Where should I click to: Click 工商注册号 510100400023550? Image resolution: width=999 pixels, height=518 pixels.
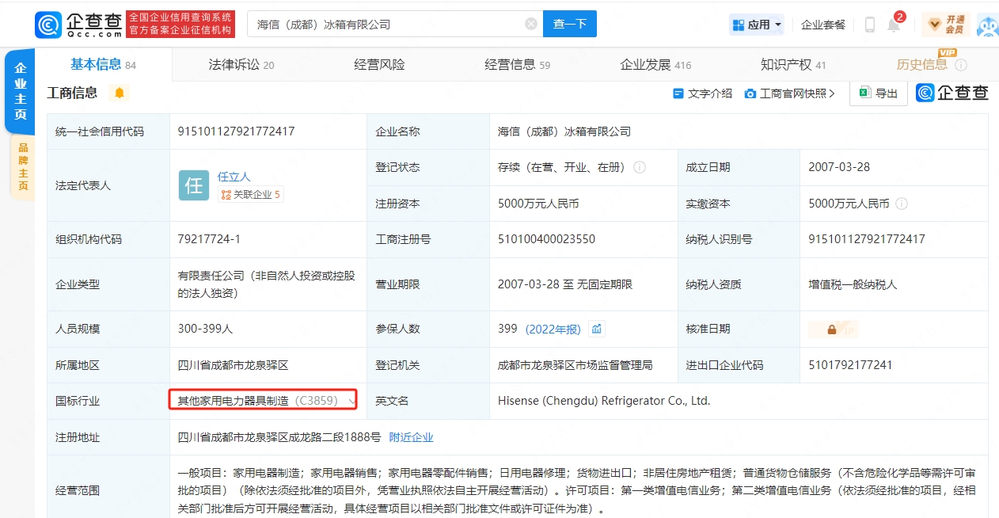[x=546, y=239]
